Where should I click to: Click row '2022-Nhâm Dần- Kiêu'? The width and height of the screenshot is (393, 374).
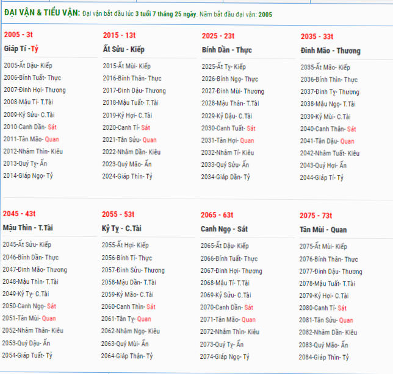(131, 152)
